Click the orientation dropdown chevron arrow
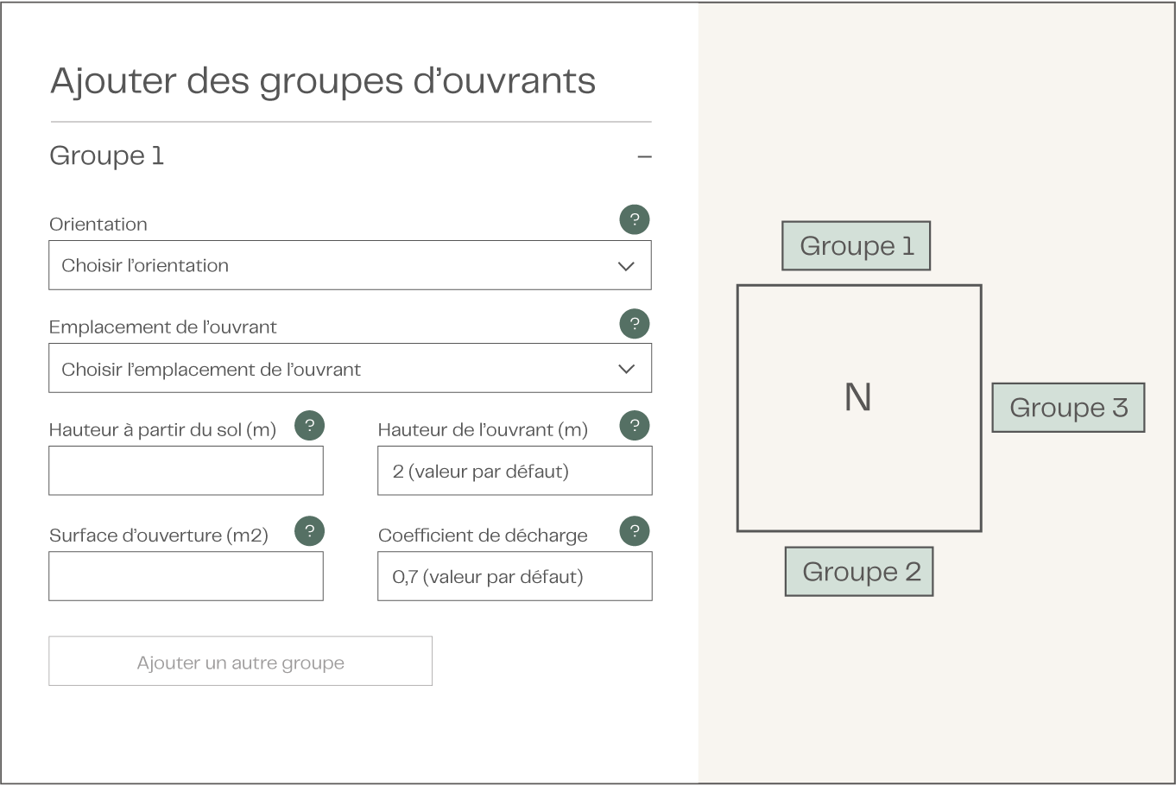Screen dimensions: 1176x786 click(x=626, y=266)
